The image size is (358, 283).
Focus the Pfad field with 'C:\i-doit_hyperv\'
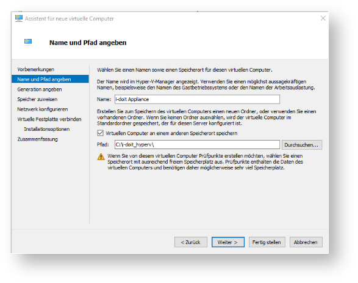197,145
